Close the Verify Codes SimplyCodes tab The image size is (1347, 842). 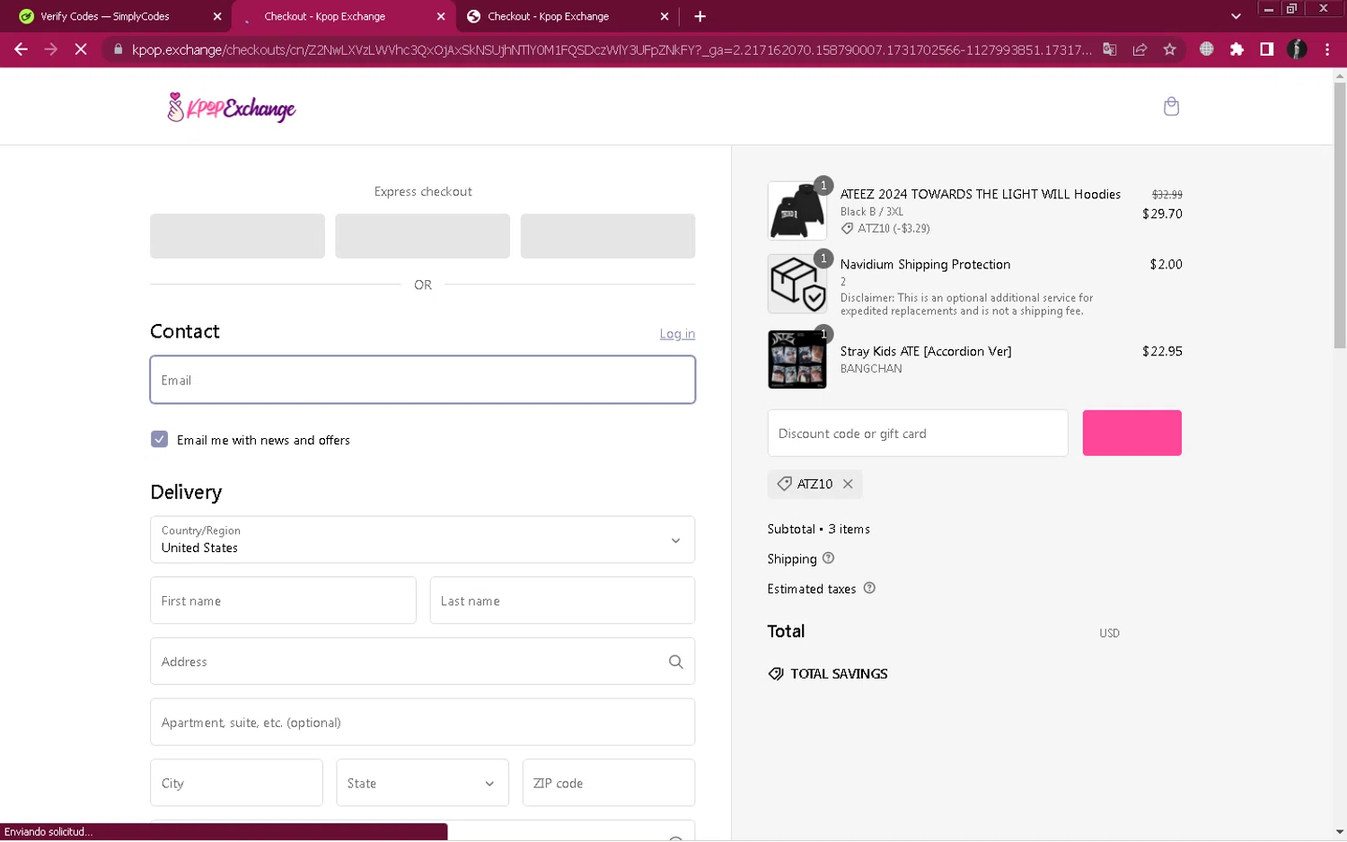217,16
